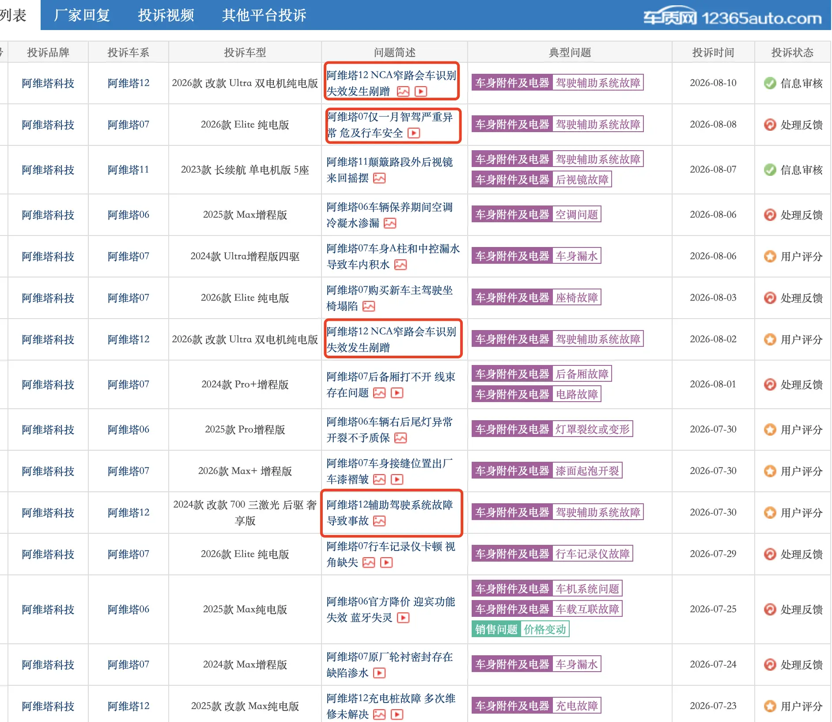Click 后备厢故障 problem tag

coord(582,374)
